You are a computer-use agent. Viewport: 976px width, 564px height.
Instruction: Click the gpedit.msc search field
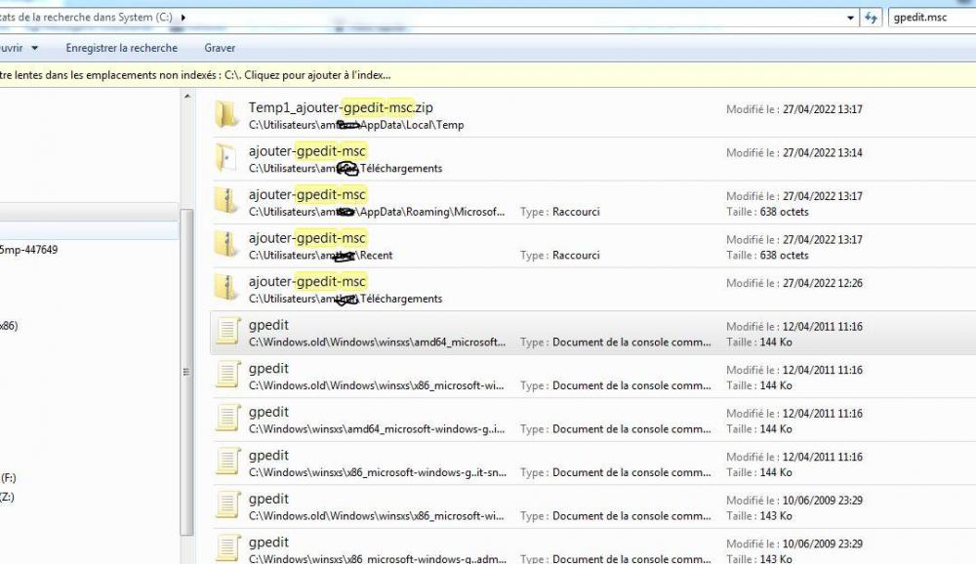932,18
